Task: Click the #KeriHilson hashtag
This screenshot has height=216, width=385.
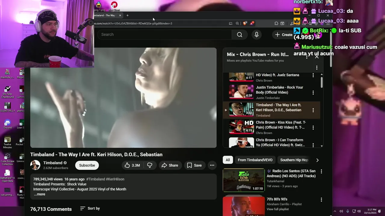Action: pyautogui.click(x=115, y=179)
